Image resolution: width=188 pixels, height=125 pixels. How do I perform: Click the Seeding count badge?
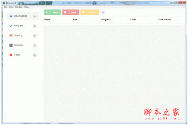35,36
